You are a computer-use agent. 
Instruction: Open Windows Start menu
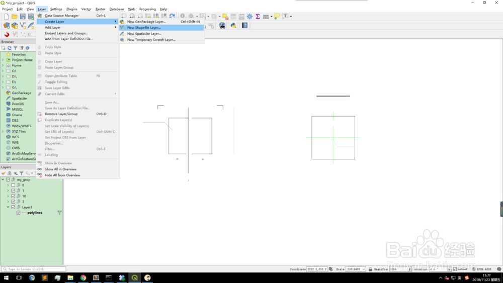pos(6,277)
